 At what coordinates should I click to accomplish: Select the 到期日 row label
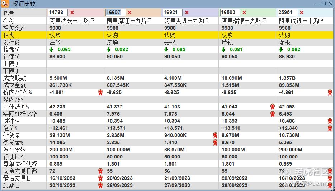[x=12, y=185]
